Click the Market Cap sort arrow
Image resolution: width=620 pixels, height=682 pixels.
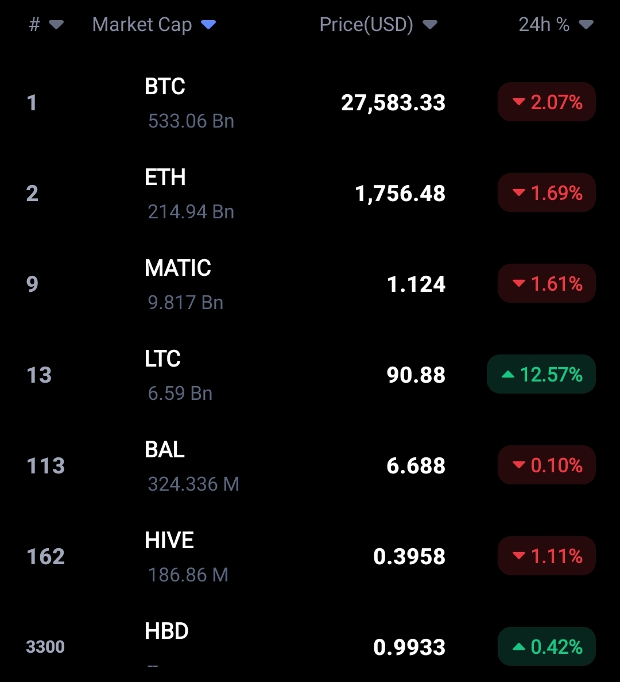208,25
